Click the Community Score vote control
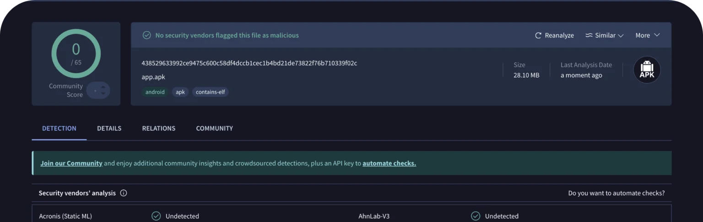Screen dimensions: 703x222 [x=98, y=90]
